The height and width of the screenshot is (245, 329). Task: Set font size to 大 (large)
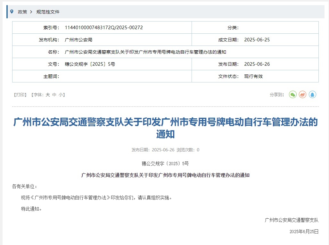tap(48, 95)
